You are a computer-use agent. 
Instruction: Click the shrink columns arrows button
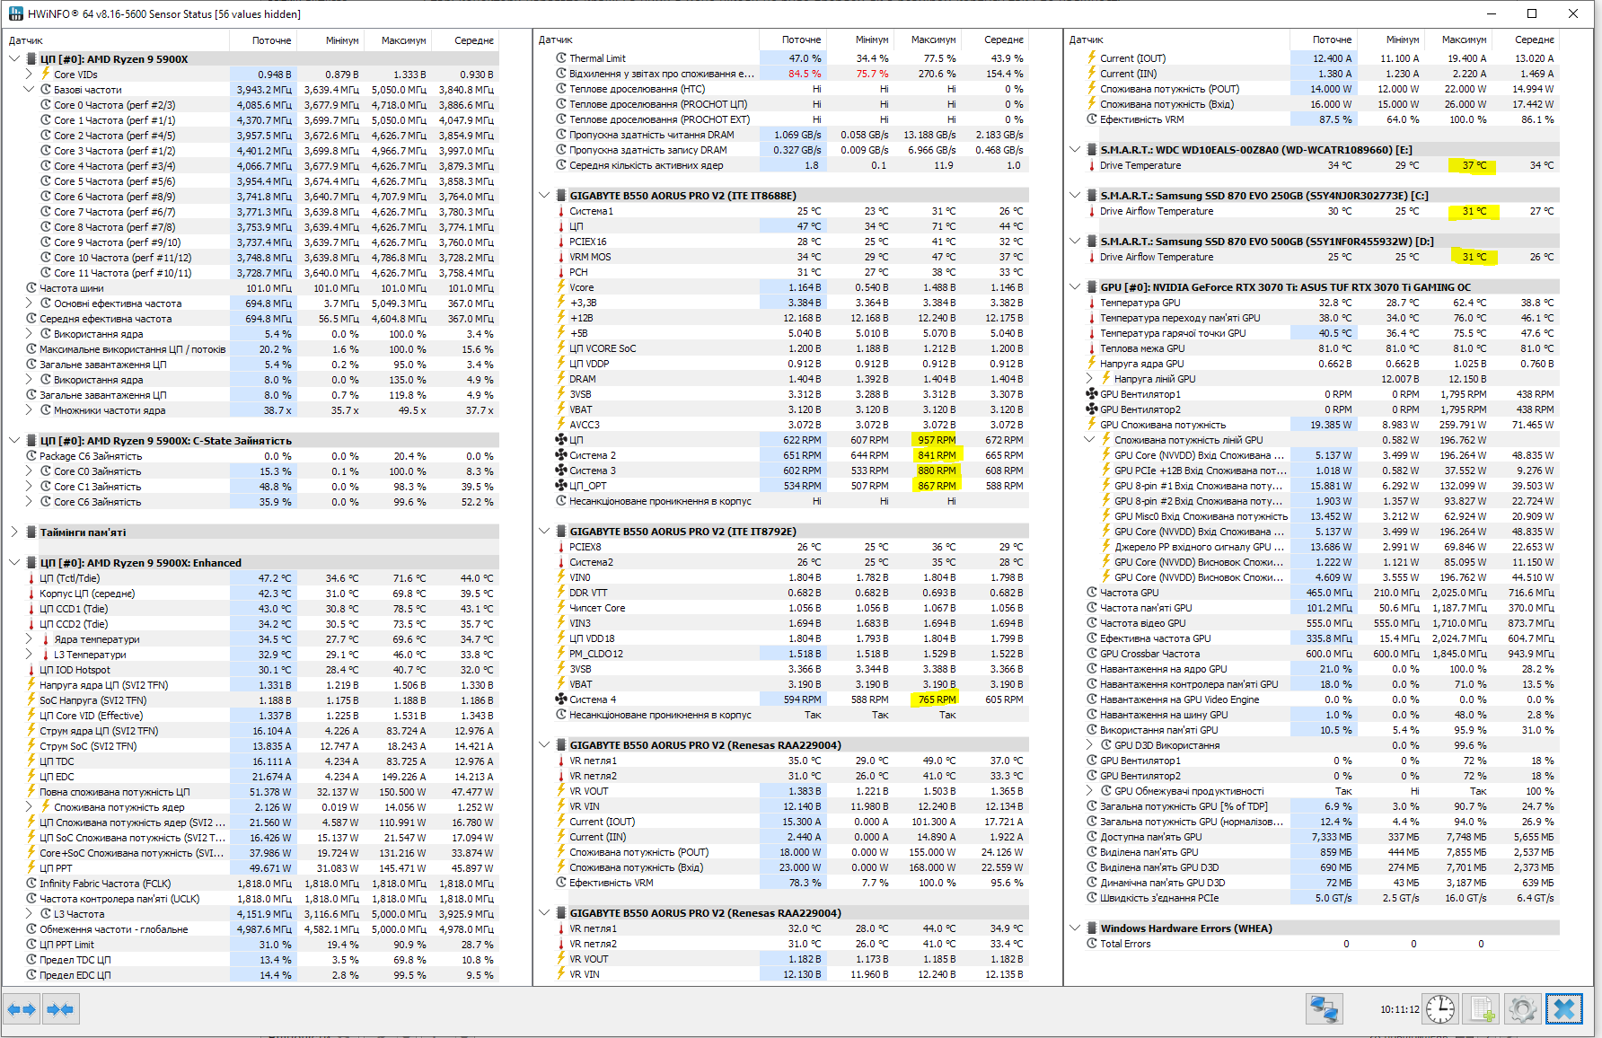(60, 1009)
